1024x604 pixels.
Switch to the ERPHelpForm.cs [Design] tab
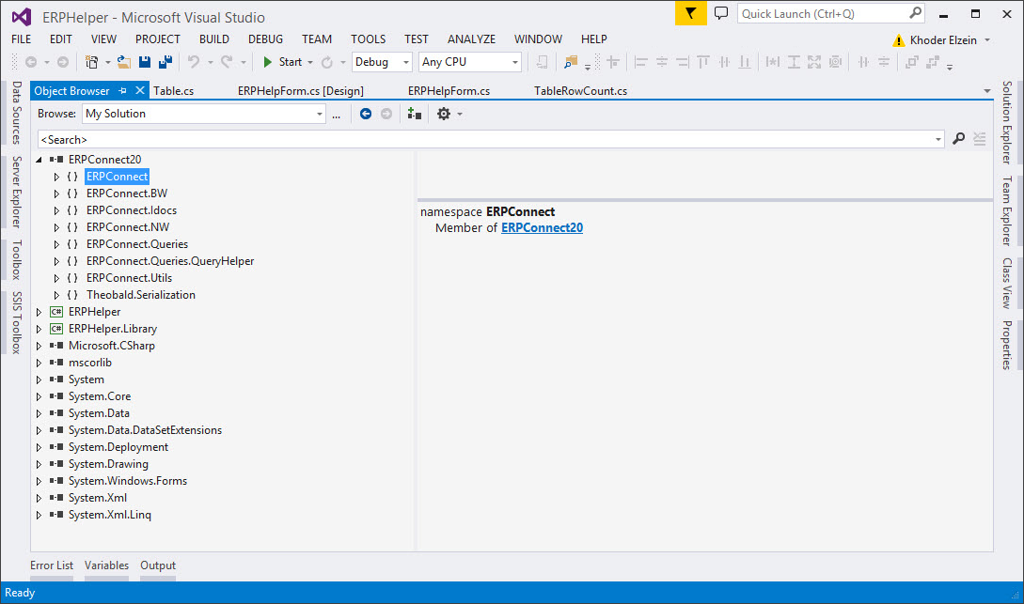300,91
